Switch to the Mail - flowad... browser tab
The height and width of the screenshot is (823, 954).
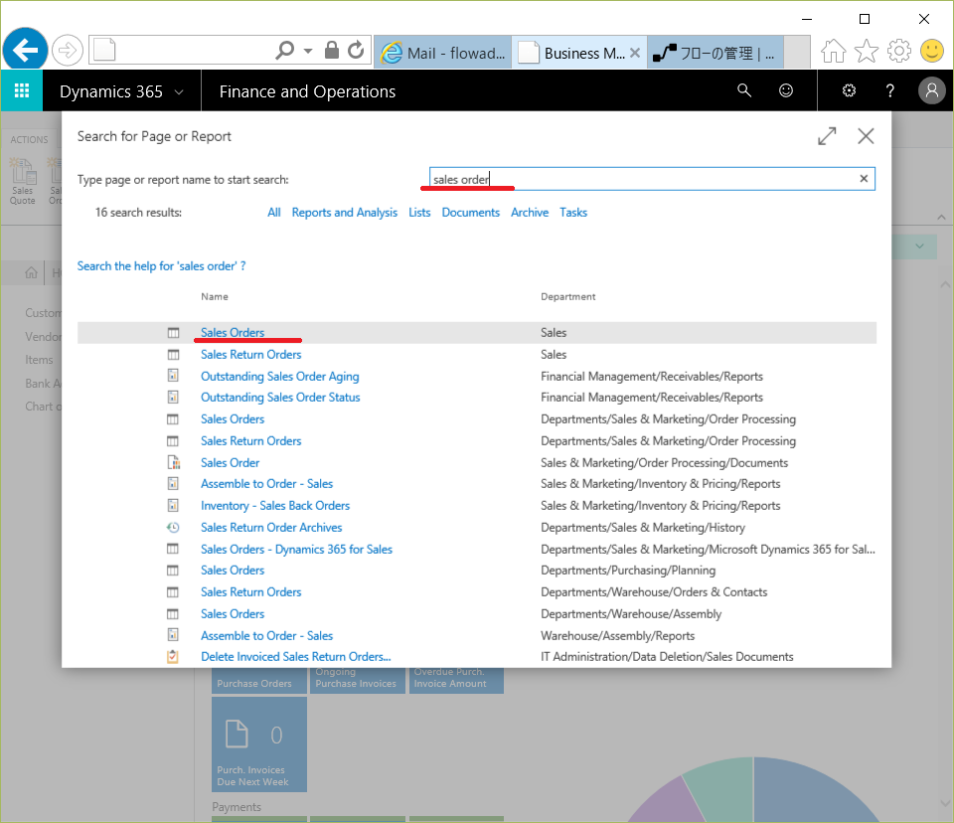click(443, 53)
